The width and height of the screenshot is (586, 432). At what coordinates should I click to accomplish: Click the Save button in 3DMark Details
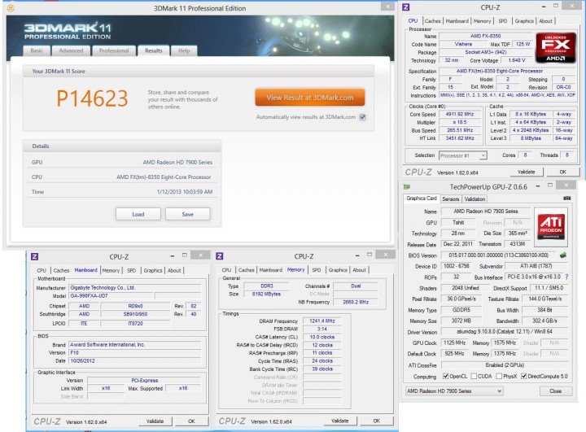(x=188, y=214)
